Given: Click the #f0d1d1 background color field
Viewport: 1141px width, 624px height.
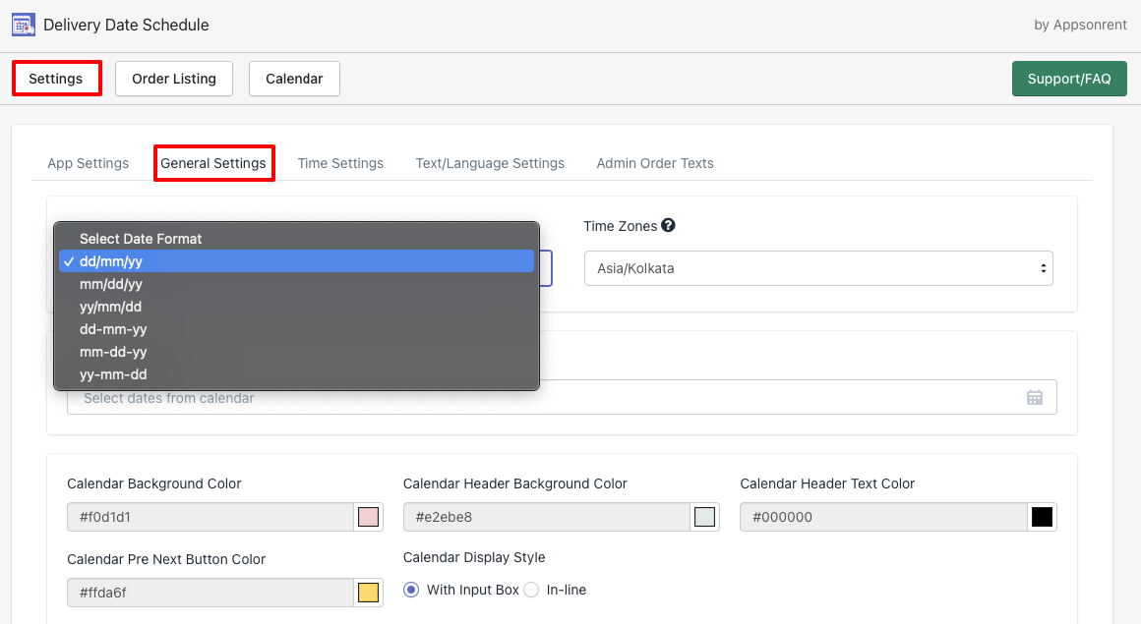Looking at the screenshot, I should [x=210, y=516].
